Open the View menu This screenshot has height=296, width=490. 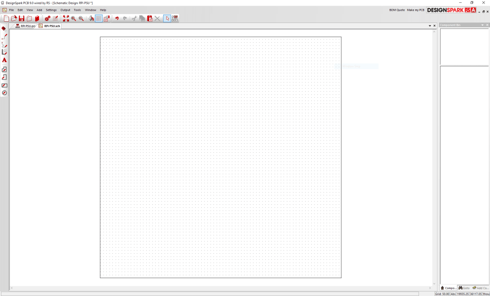pyautogui.click(x=30, y=10)
